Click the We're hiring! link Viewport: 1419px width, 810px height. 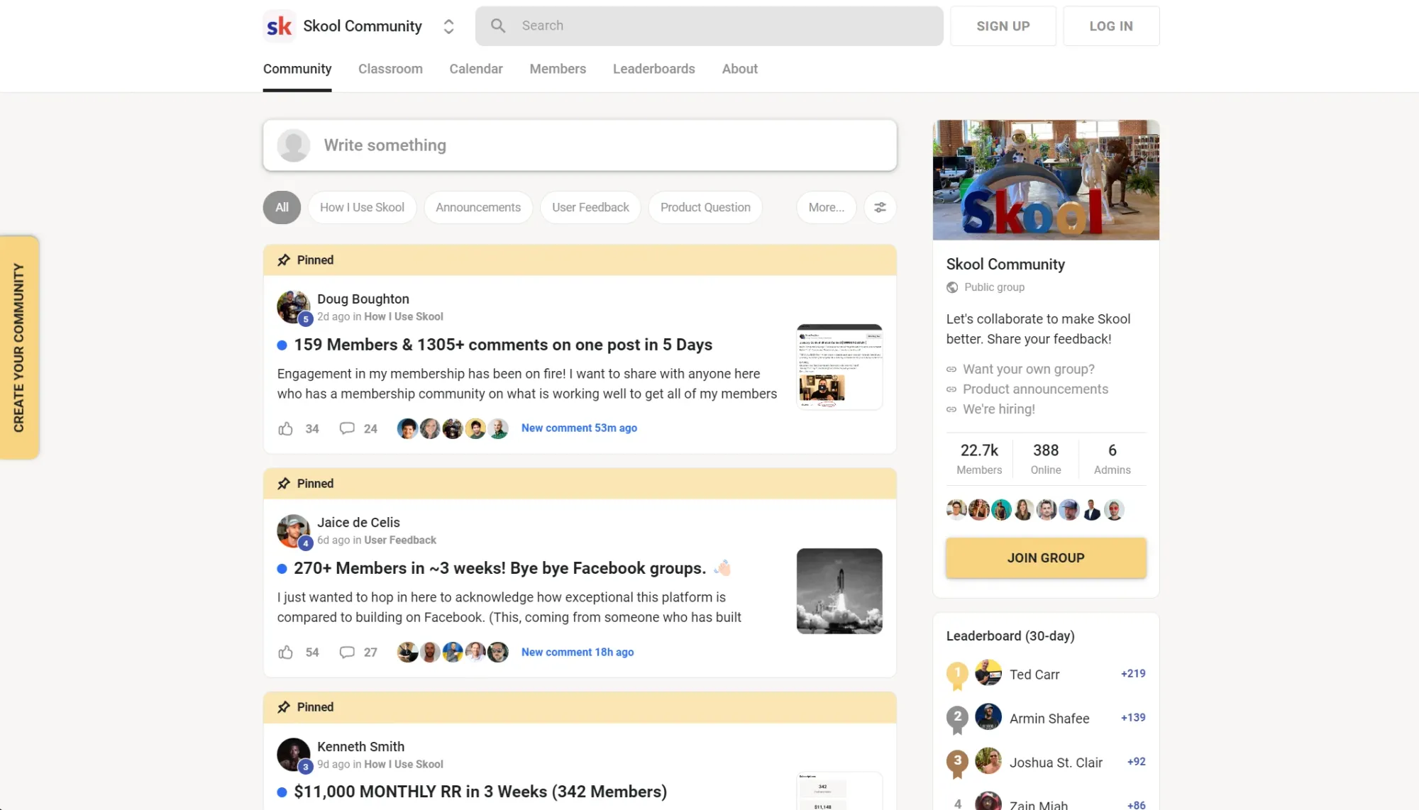click(x=998, y=409)
